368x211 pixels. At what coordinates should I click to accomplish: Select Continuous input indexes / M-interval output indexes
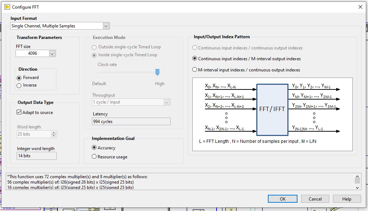(194, 58)
